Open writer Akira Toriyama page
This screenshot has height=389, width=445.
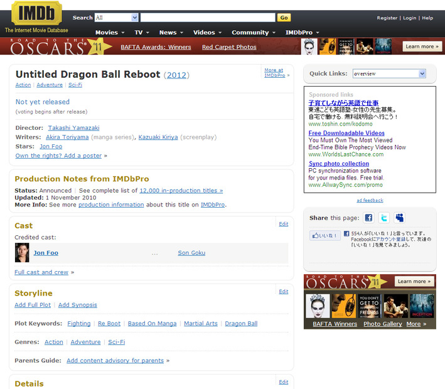pos(67,137)
